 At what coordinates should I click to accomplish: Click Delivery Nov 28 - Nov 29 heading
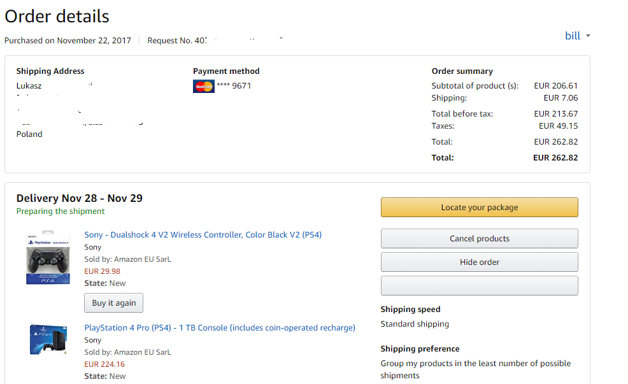(80, 198)
